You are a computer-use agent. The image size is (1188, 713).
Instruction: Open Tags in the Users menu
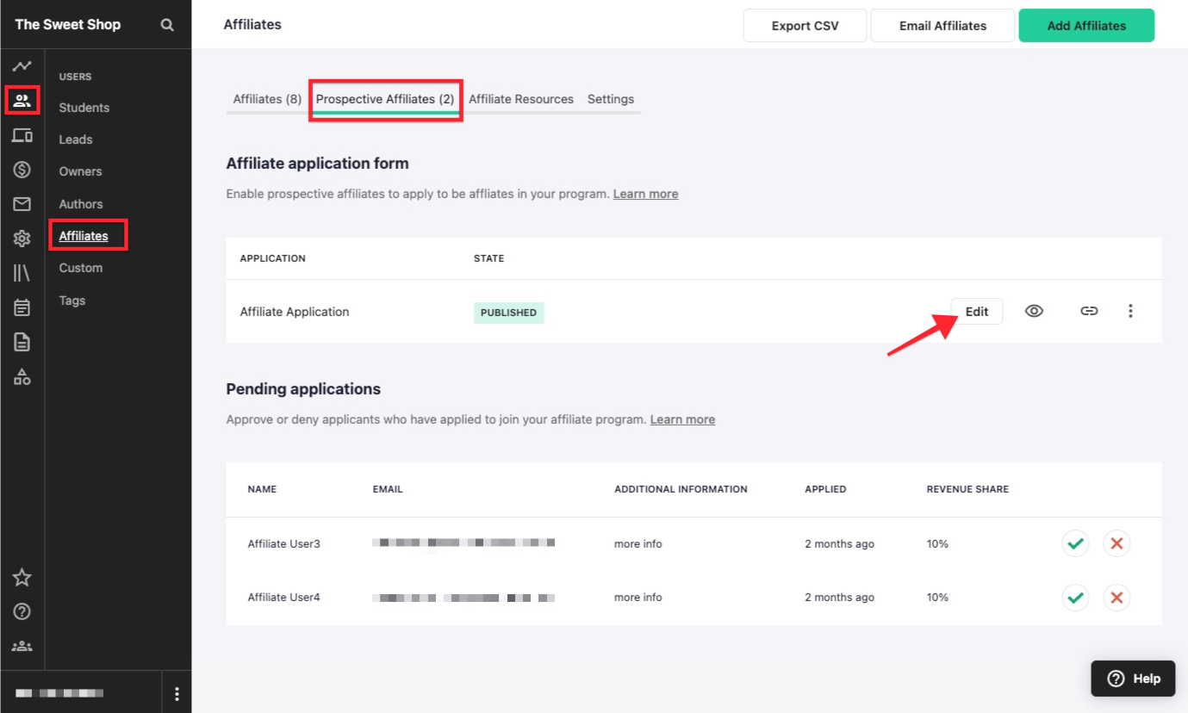pyautogui.click(x=72, y=301)
